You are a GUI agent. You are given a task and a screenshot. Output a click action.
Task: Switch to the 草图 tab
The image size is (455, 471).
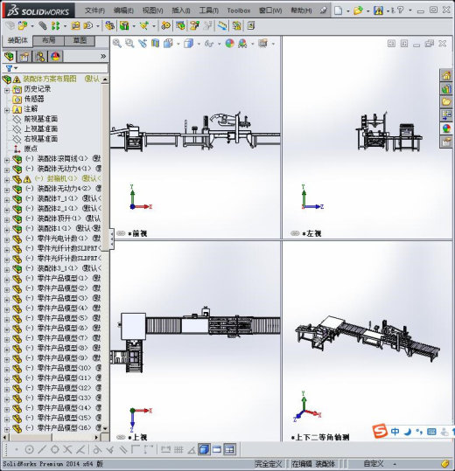tap(80, 40)
